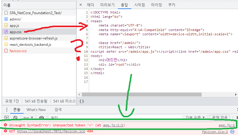The height and width of the screenshot is (136, 238).
Task: Click the left arrow of the response scrollbar
Action: pos(79,94)
